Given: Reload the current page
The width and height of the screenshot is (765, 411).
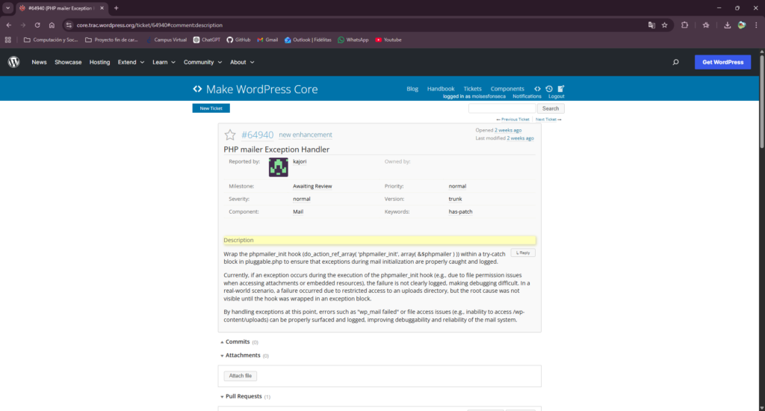Looking at the screenshot, I should 37,25.
